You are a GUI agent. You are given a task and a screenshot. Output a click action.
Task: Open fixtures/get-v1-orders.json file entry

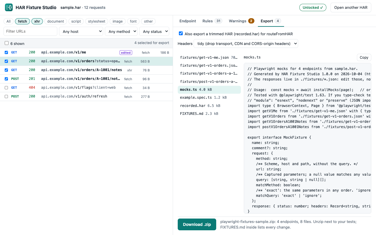click(x=209, y=66)
